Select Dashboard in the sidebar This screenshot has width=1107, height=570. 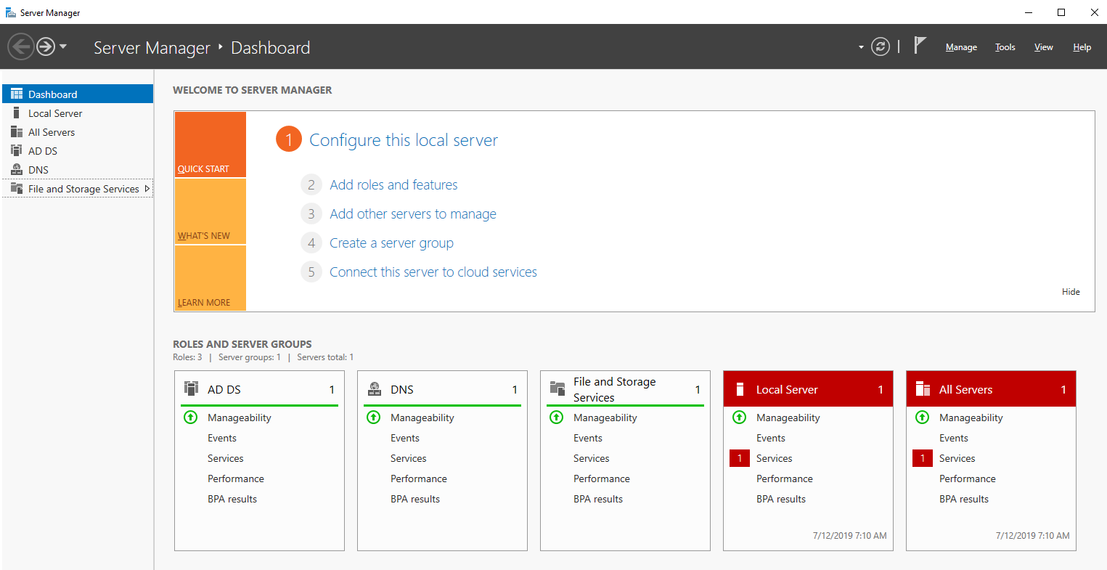78,94
